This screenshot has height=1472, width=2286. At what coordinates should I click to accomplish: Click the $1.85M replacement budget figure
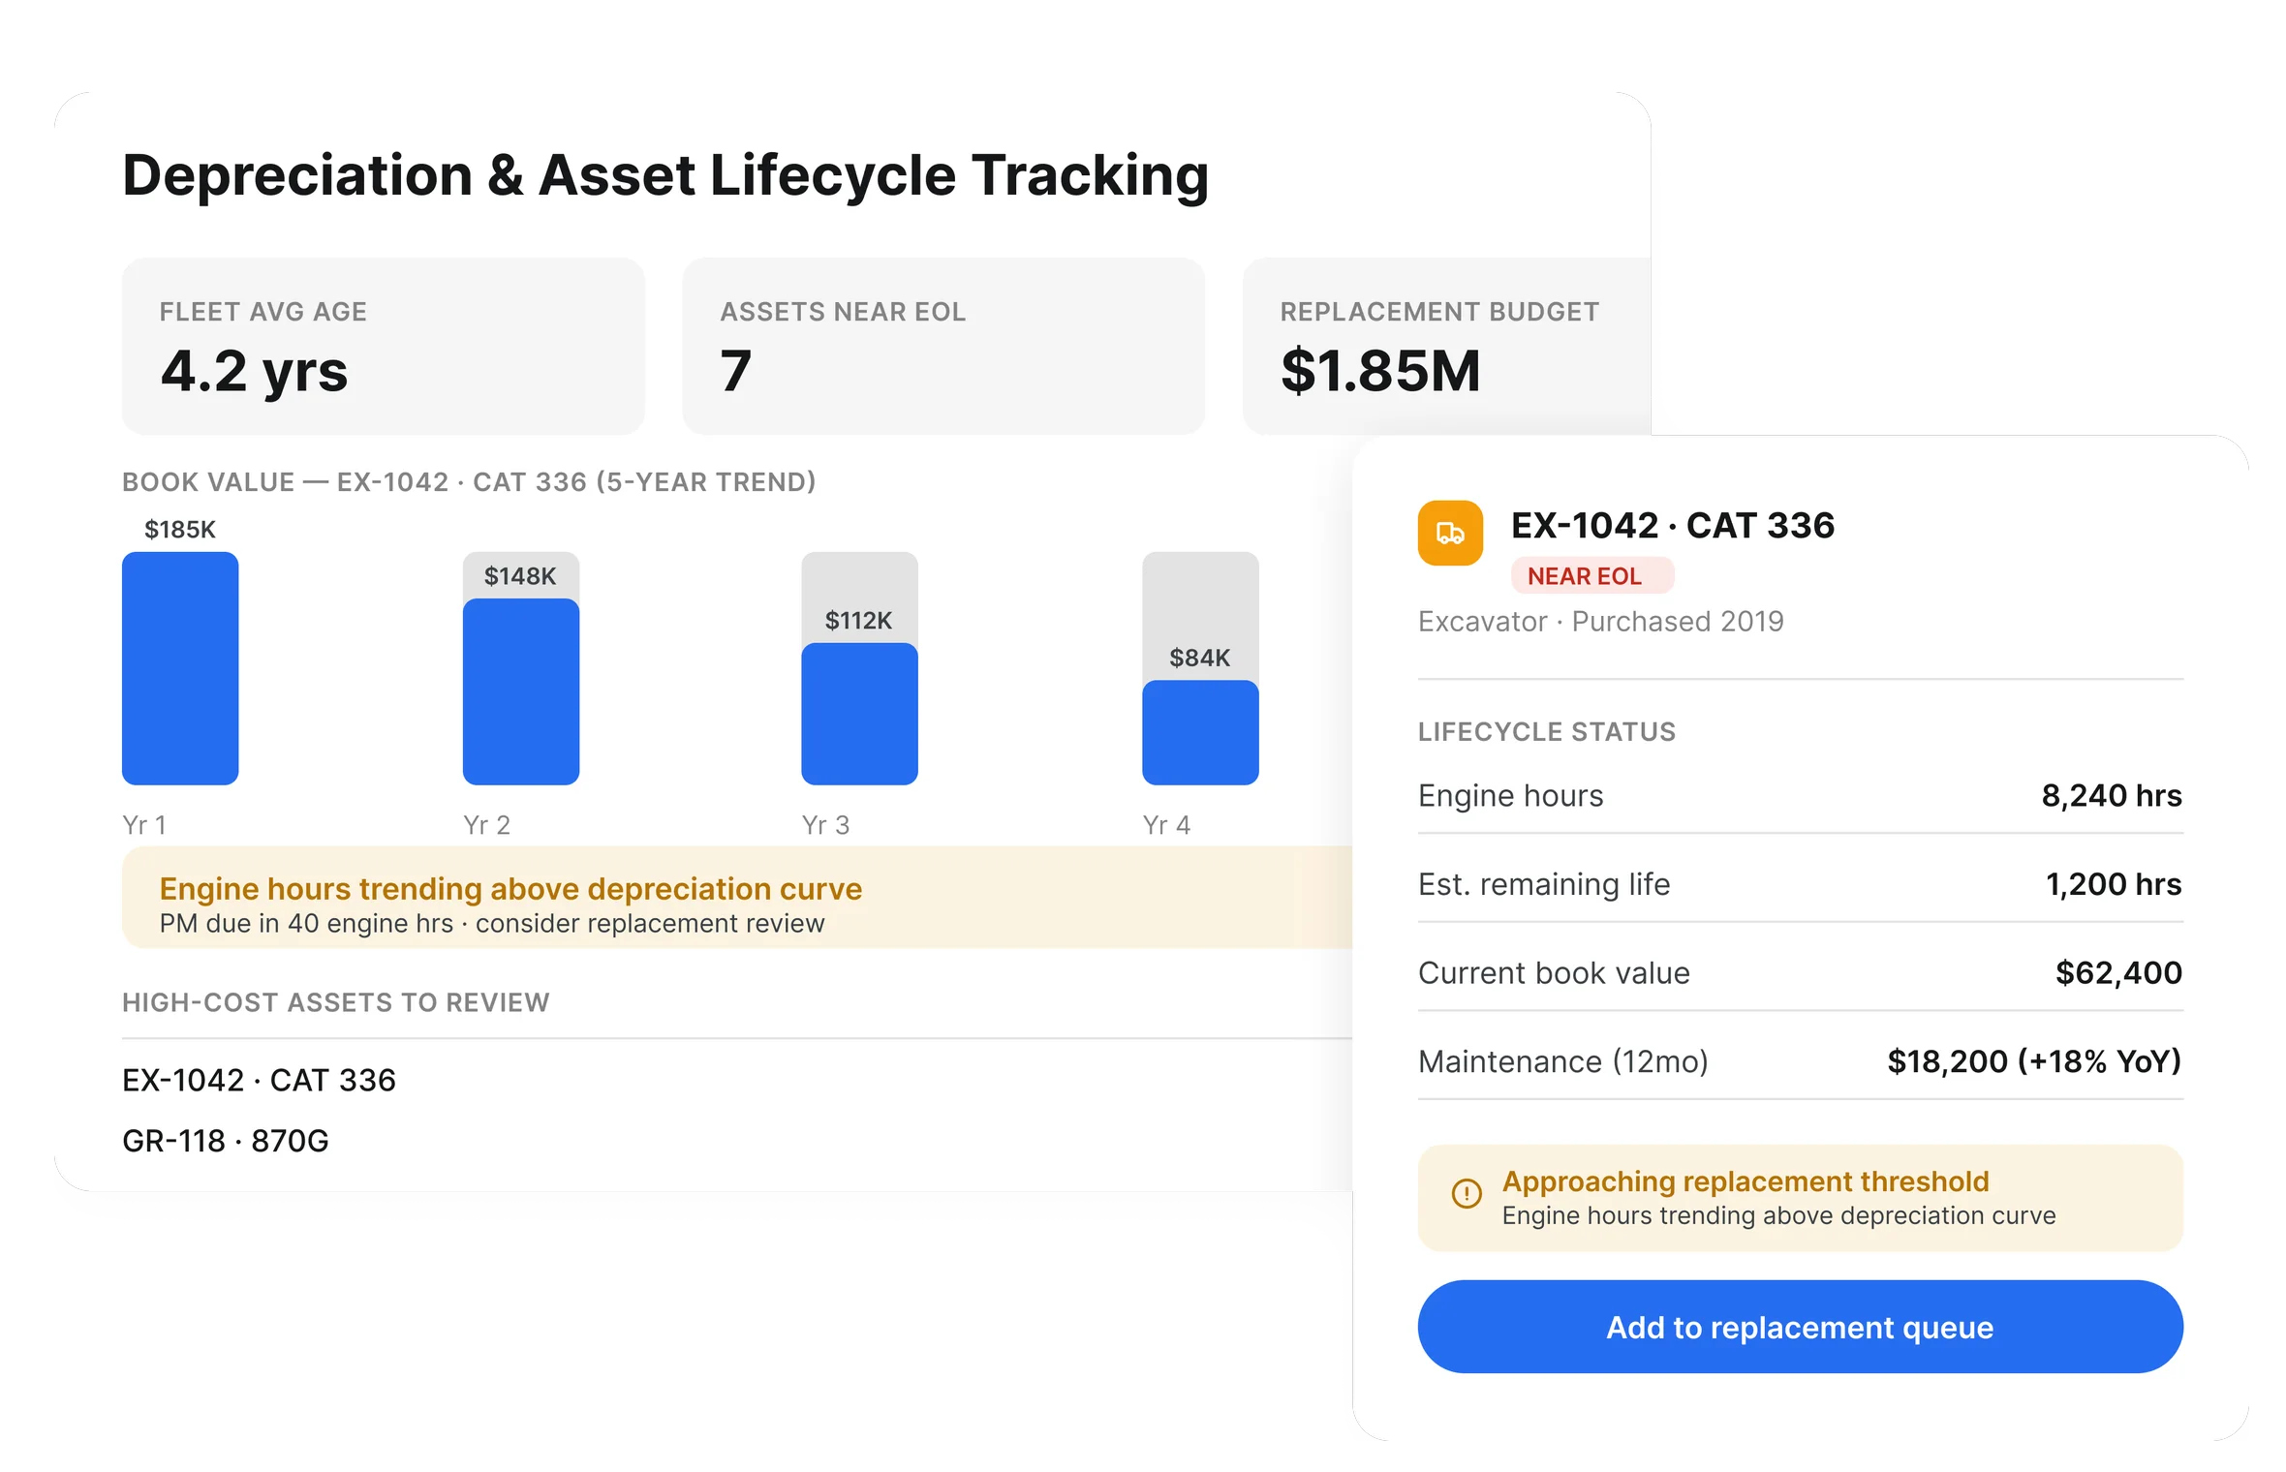[1380, 371]
